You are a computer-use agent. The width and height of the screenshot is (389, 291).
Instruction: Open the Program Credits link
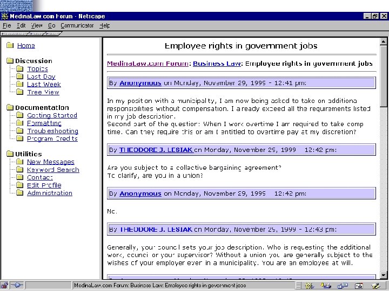(52, 138)
